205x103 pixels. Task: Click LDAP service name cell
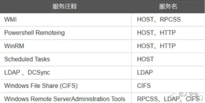(168, 73)
